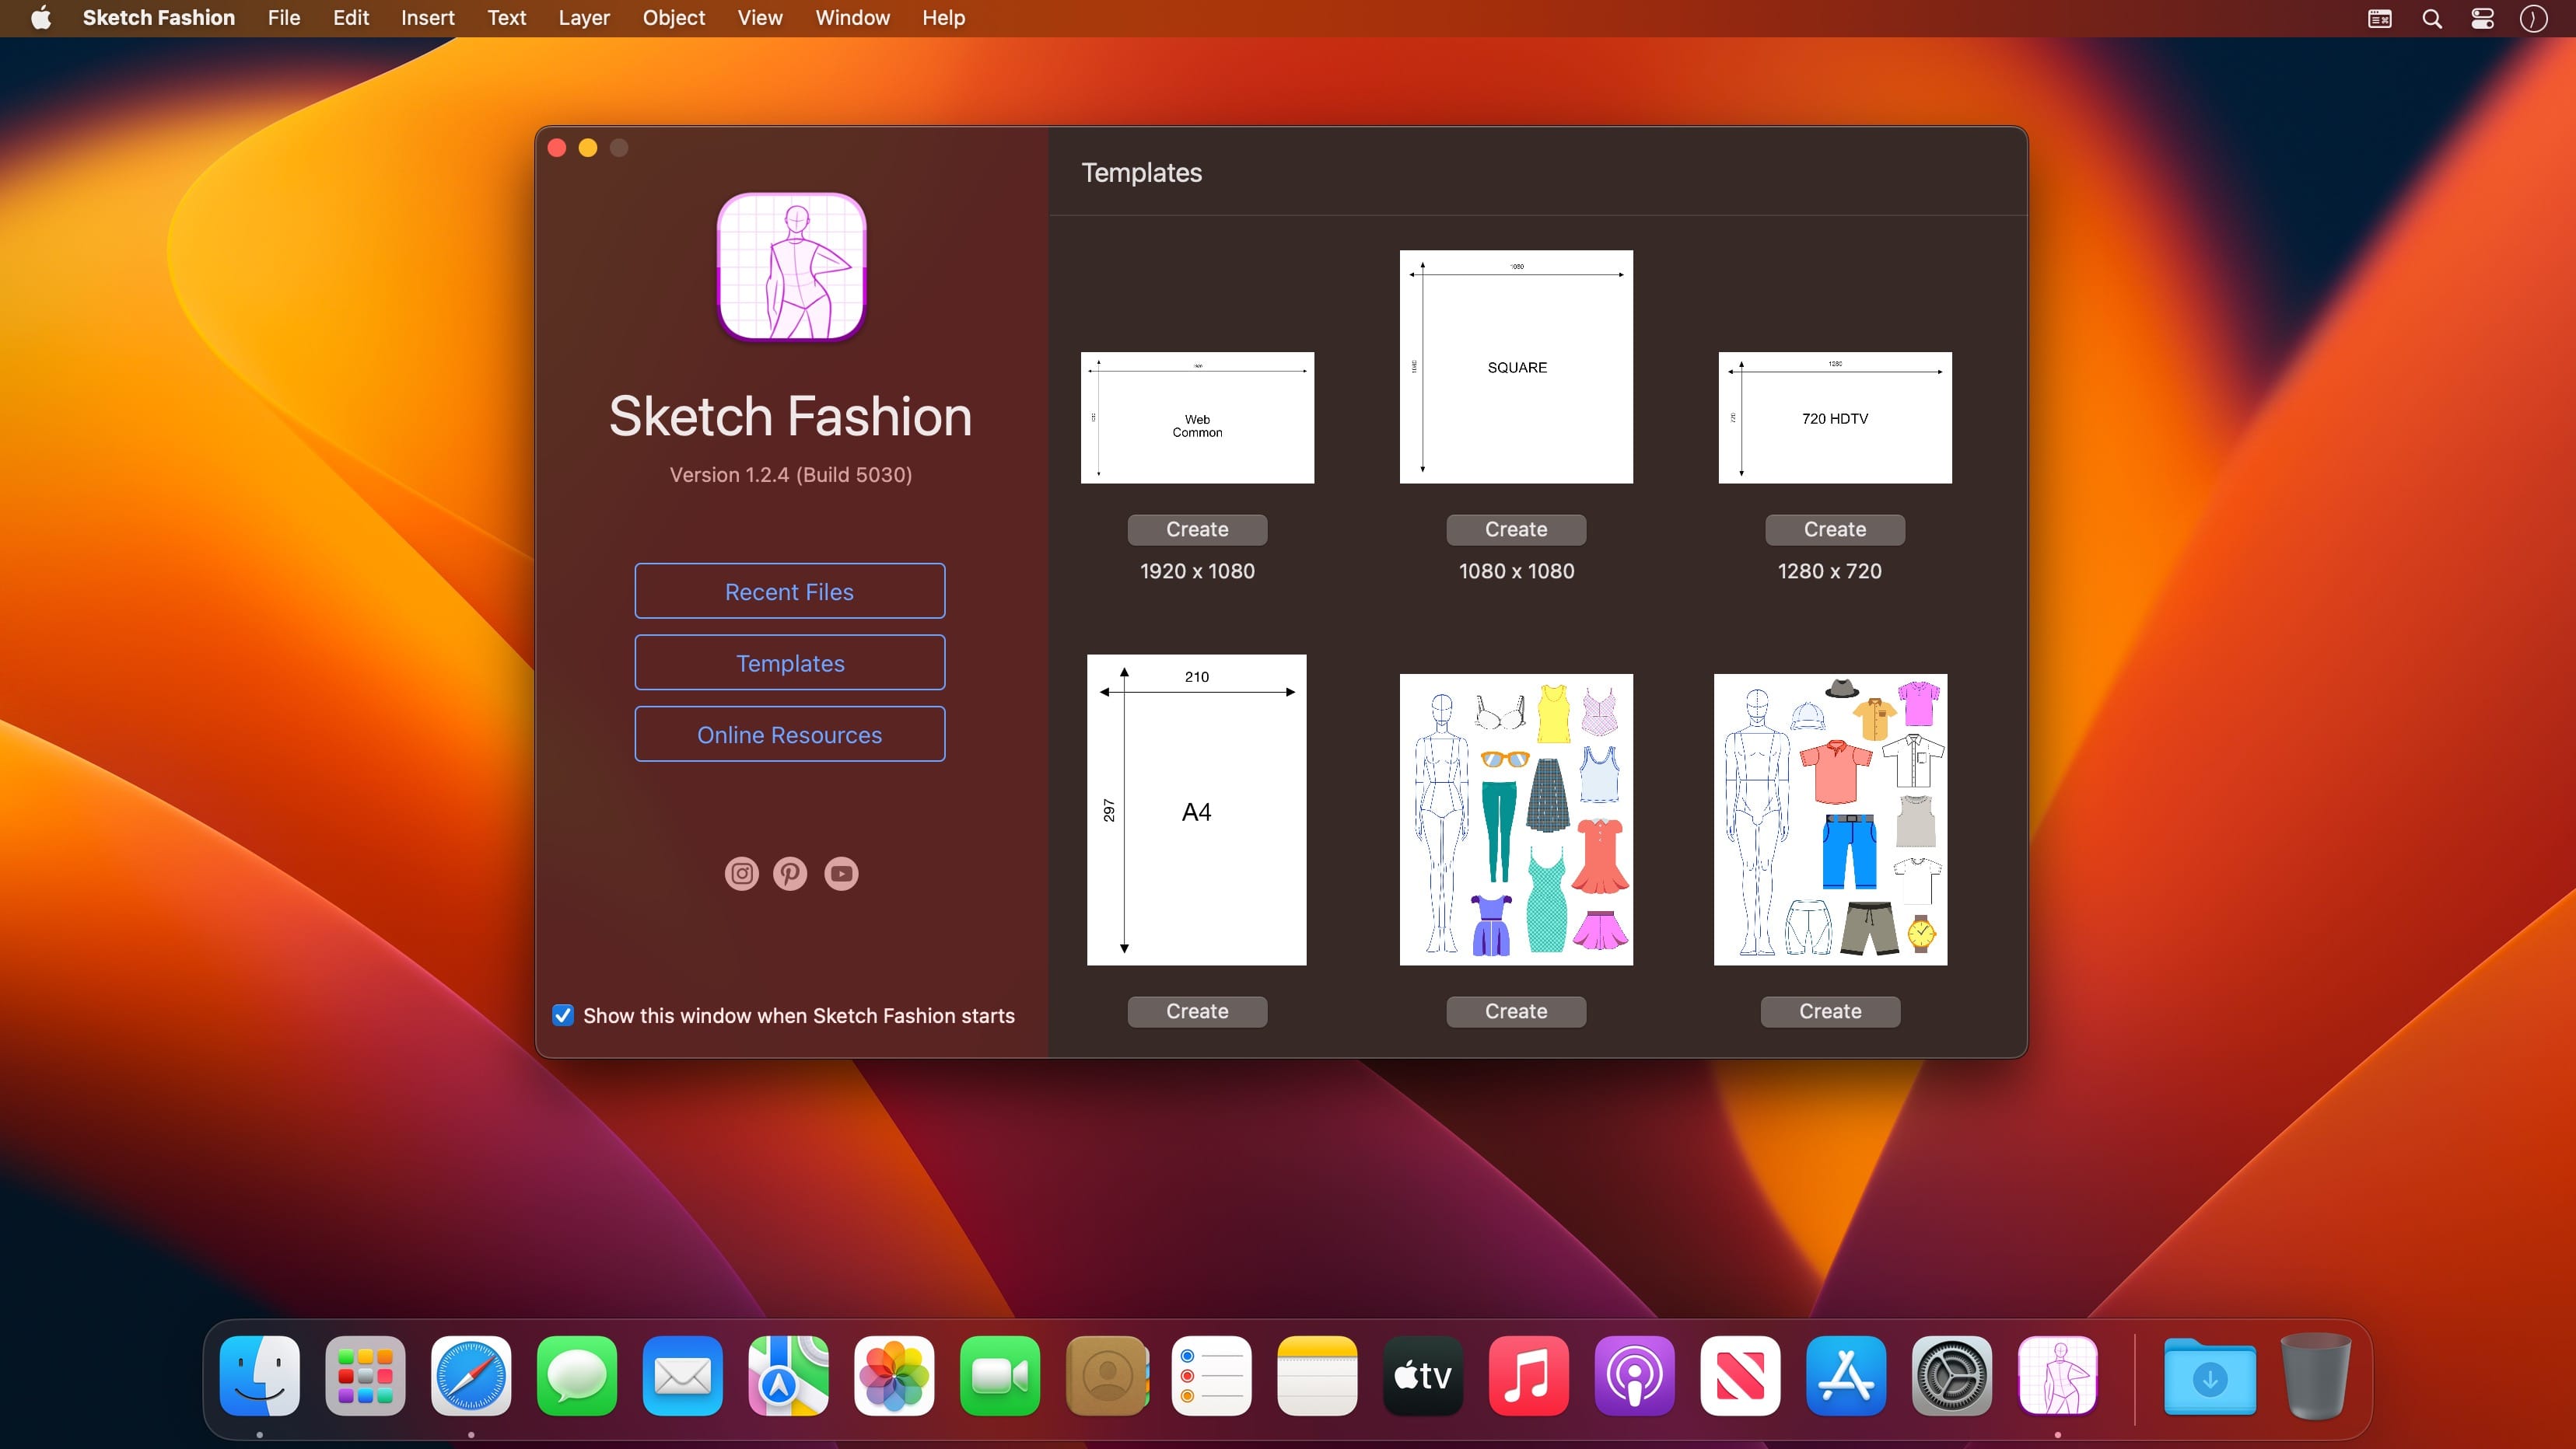Click the Sketch Fashion app logo
The image size is (2576, 1449).
click(x=791, y=267)
